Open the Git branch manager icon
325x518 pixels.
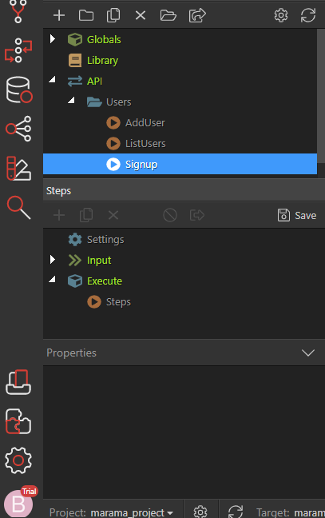click(x=18, y=11)
